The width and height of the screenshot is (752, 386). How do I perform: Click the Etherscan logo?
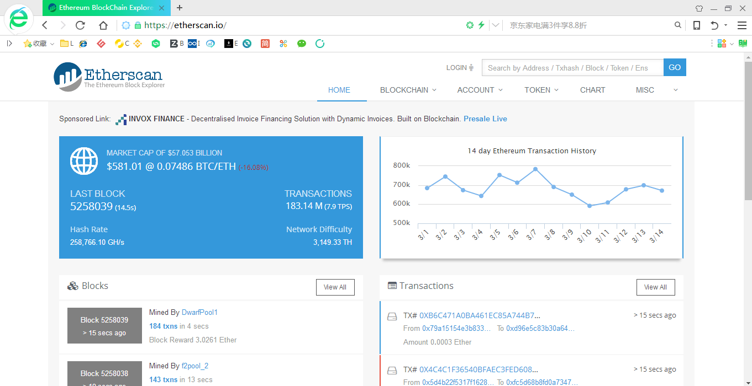click(x=109, y=77)
